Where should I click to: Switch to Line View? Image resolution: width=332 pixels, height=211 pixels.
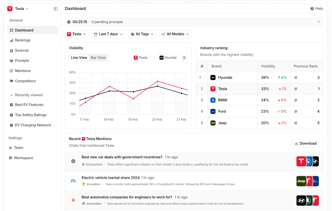coord(79,58)
